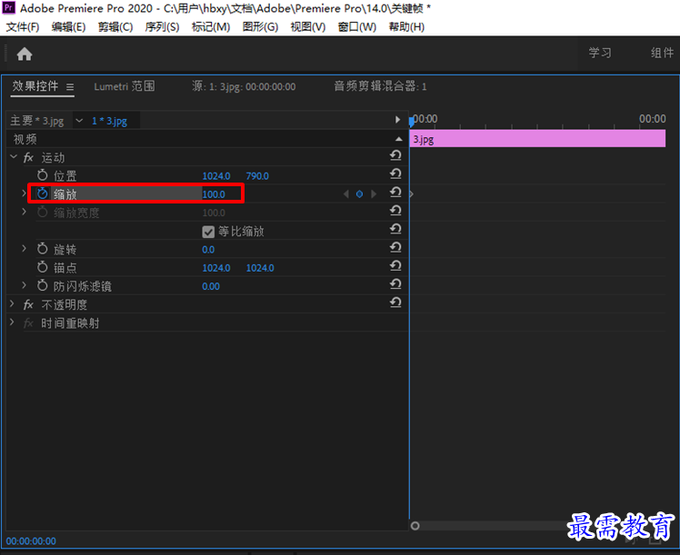The image size is (680, 555).
Task: Expand the 缩放 property
Action: (25, 193)
